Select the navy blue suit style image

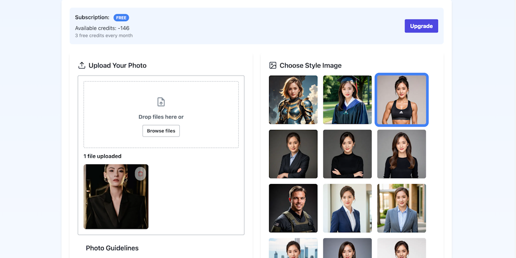tap(347, 208)
